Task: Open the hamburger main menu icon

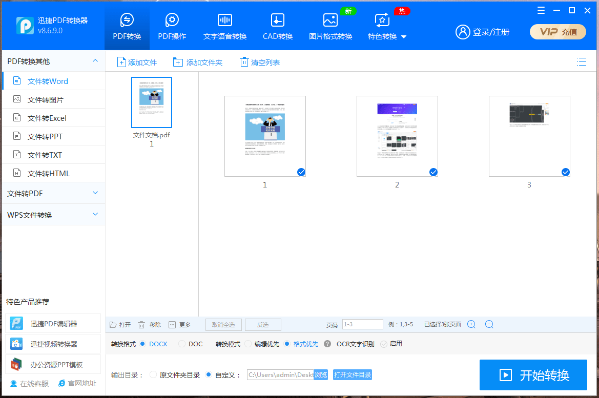Action: 541,10
